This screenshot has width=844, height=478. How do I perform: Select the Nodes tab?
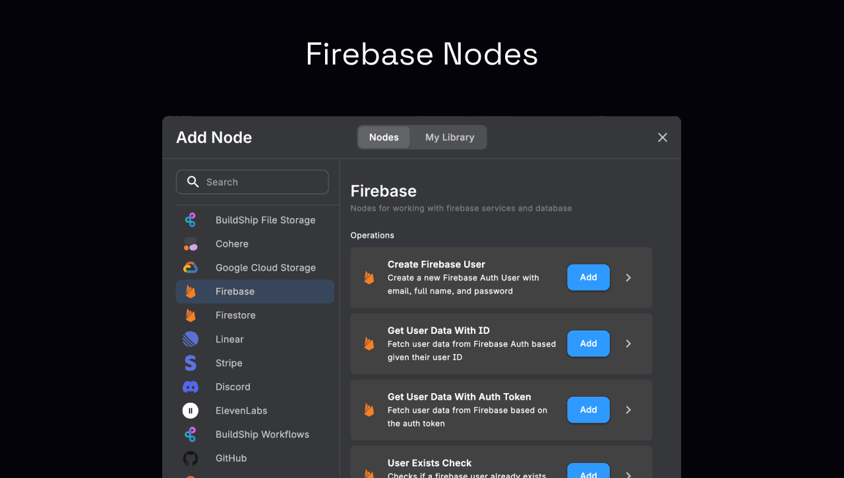(x=383, y=137)
